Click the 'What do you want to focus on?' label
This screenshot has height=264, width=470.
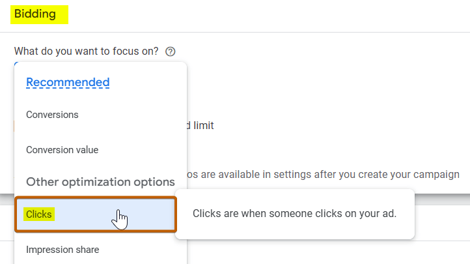point(87,51)
